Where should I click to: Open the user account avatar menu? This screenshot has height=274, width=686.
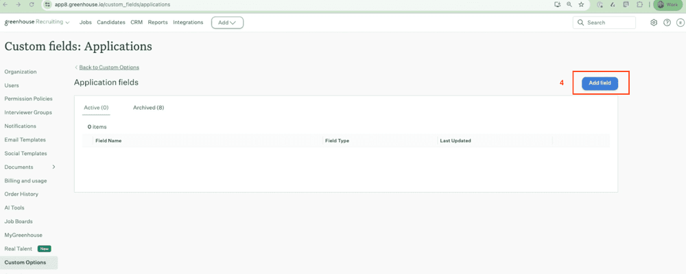[681, 23]
